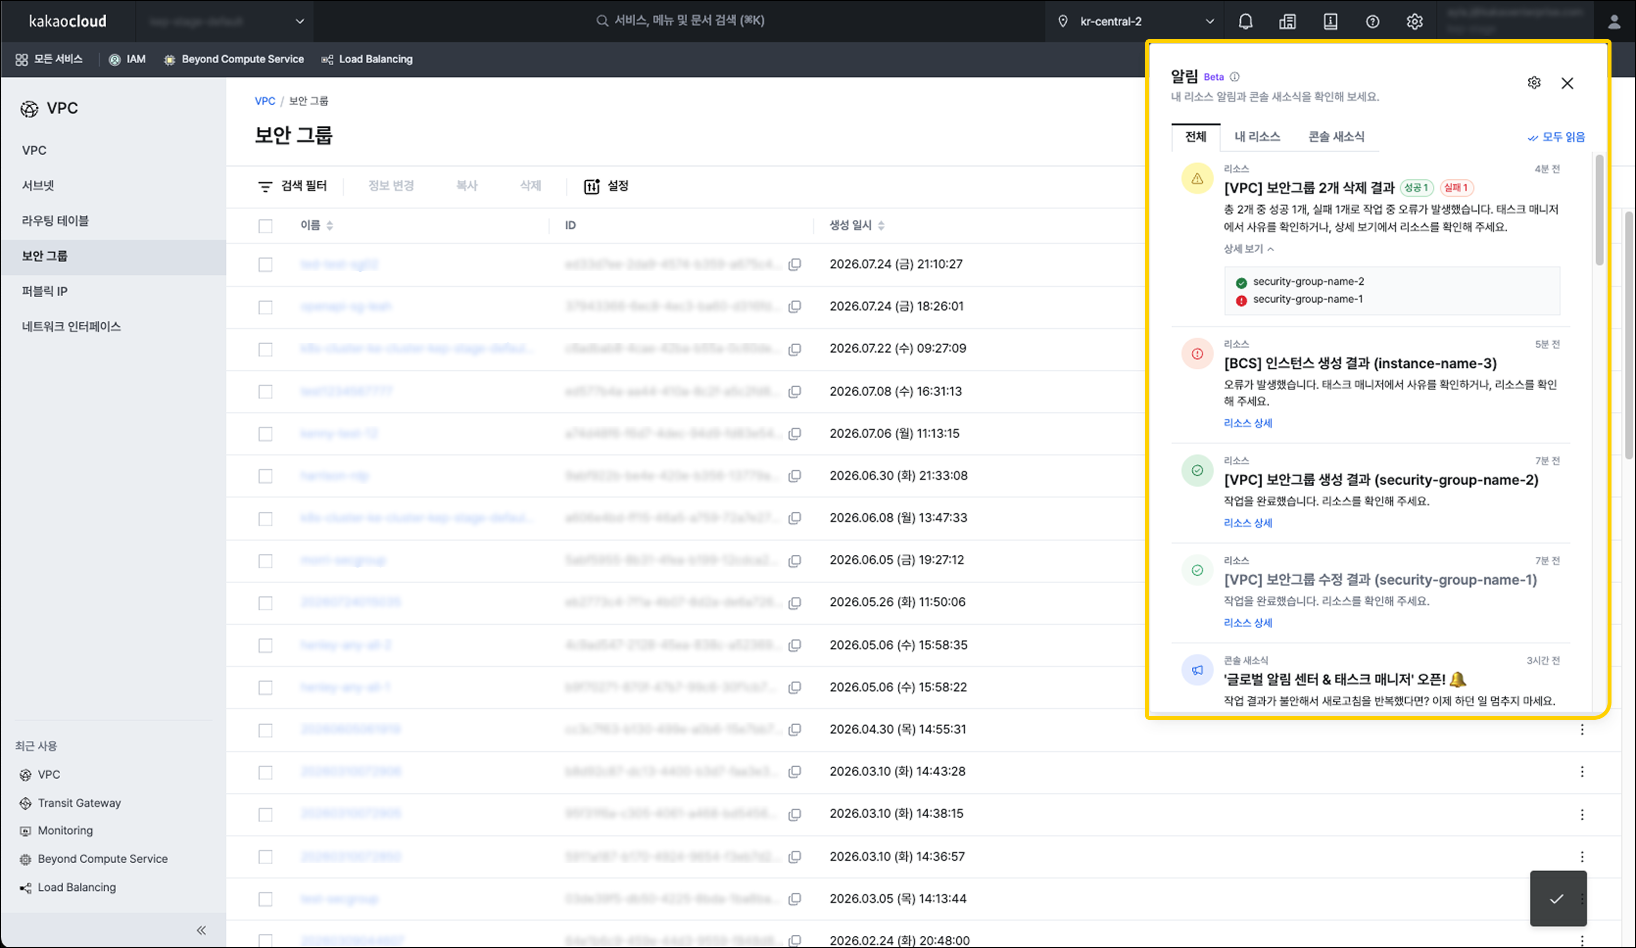The image size is (1636, 948).
Task: Open 서브넷 in the VPC sidebar
Action: [38, 186]
